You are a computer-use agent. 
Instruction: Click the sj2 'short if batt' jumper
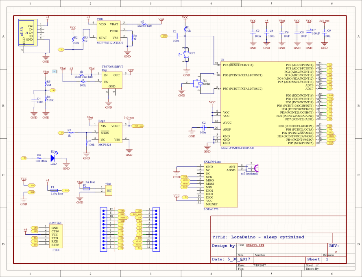click(142, 24)
